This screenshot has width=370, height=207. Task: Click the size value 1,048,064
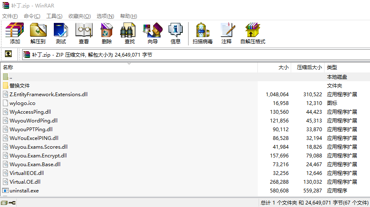click(277, 95)
